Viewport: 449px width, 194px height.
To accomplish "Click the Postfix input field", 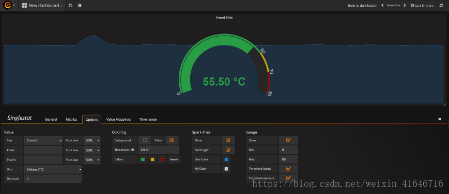I will (43, 159).
